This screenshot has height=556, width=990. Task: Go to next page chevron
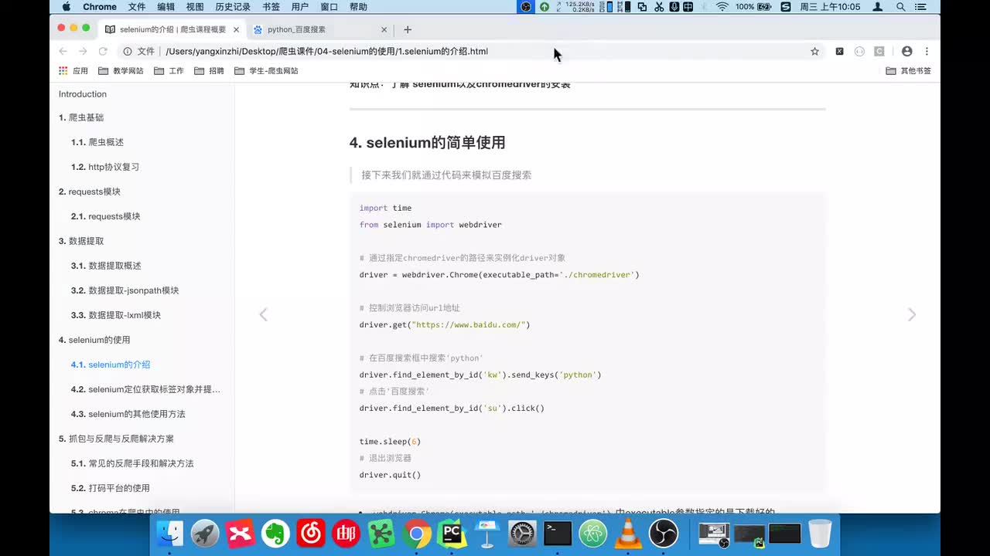pyautogui.click(x=912, y=314)
